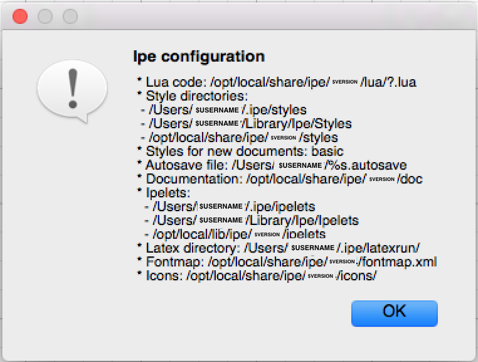Click the "Ipe configuration" heading
Screen dimensions: 478x362
coord(199,56)
